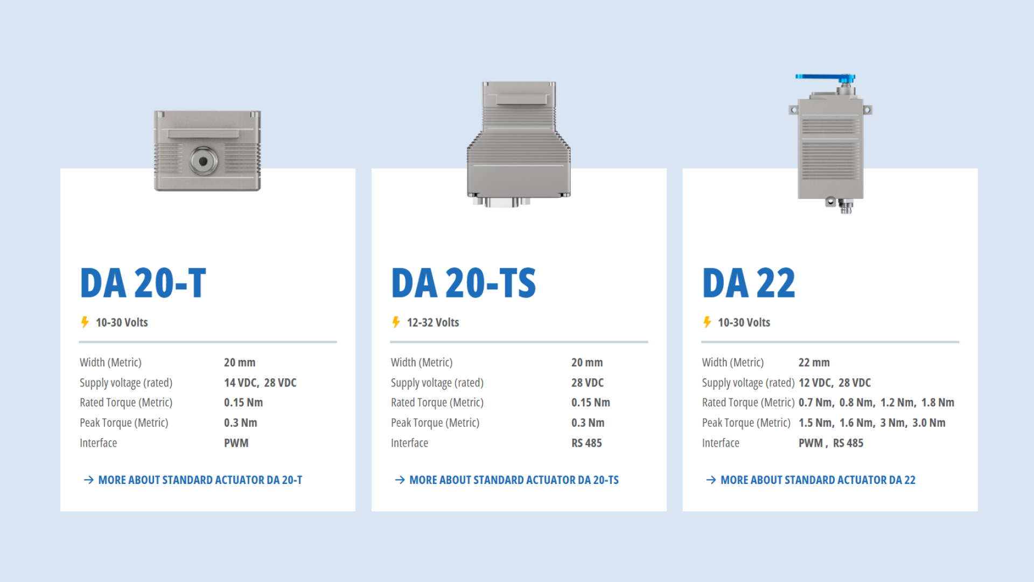This screenshot has height=582, width=1034.
Task: Click the arrow icon before the DA 20-TS link
Action: coord(400,480)
